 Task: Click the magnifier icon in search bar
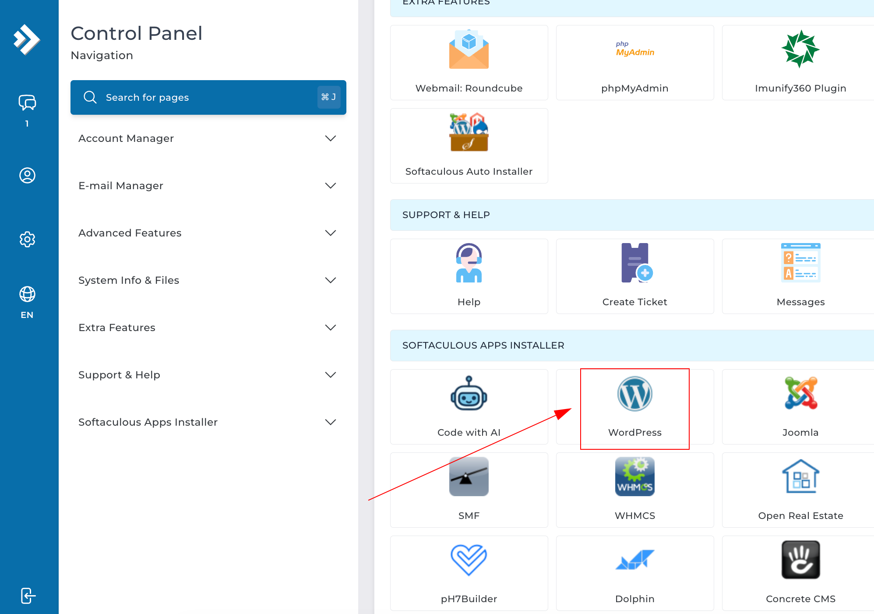pyautogui.click(x=90, y=97)
